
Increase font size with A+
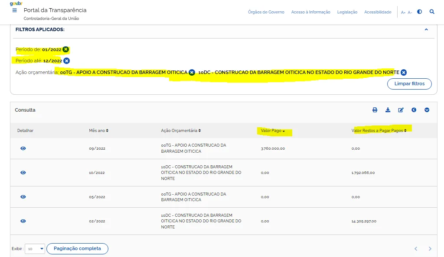pos(403,12)
